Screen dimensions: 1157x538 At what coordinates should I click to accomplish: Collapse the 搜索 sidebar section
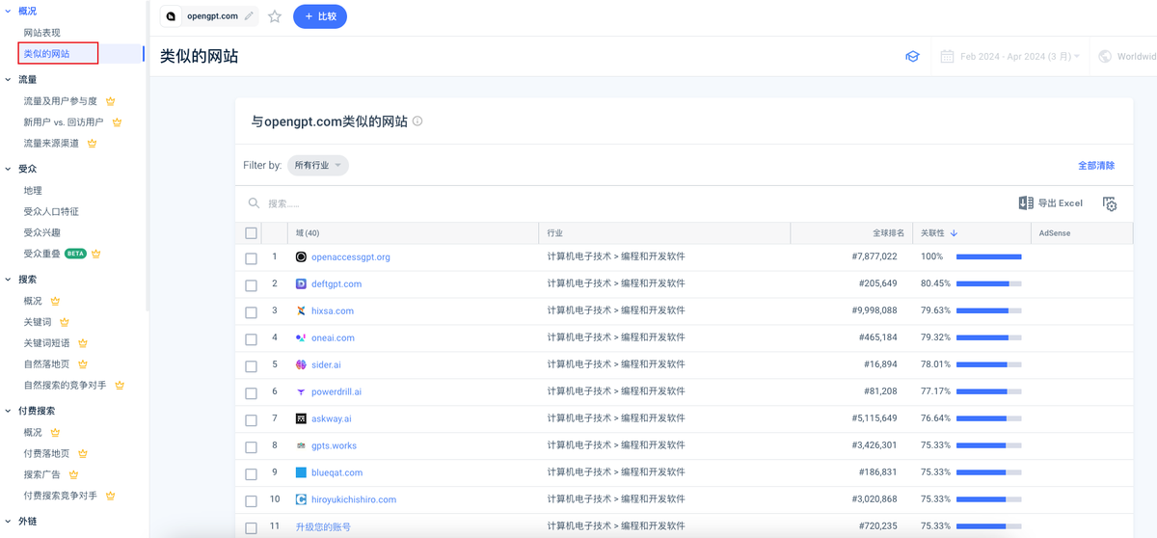coord(9,280)
